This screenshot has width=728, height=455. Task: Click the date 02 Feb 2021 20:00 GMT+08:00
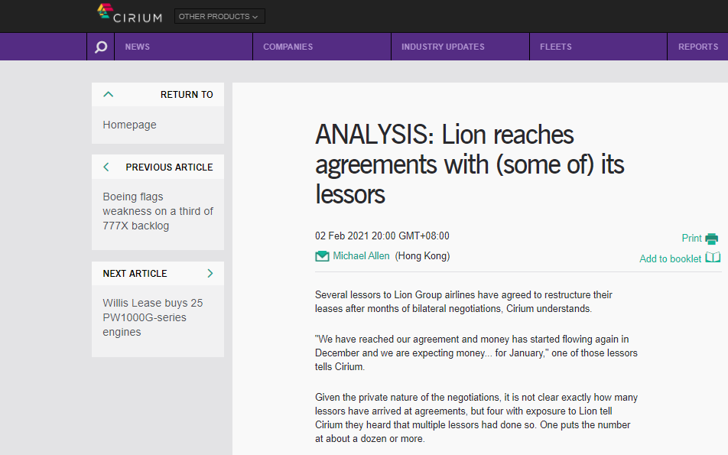382,236
